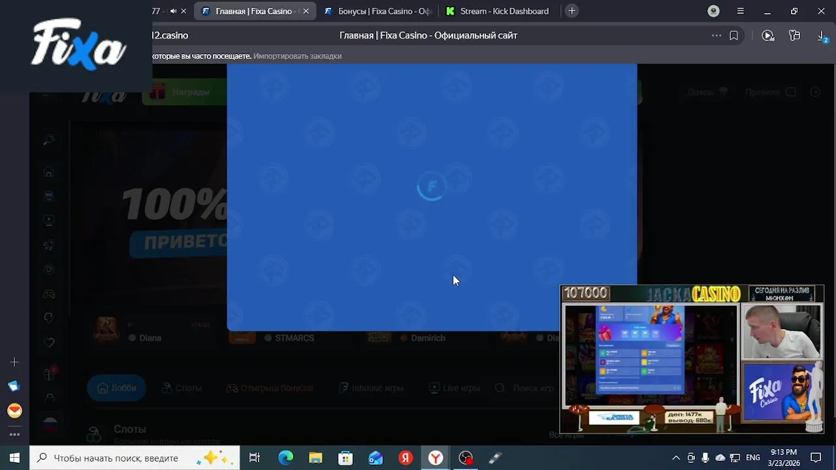Open the gamepad icon in casino sidebar
836x470 pixels.
49,294
